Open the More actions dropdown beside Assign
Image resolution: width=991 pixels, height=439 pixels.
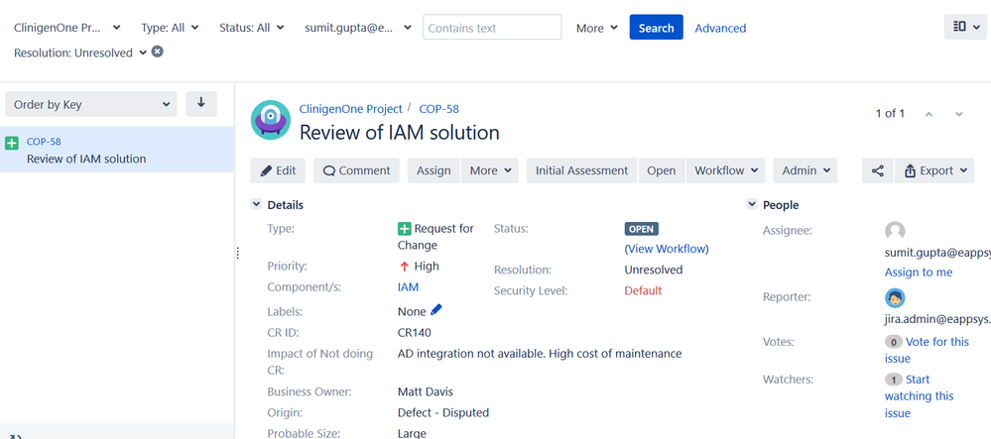click(490, 170)
